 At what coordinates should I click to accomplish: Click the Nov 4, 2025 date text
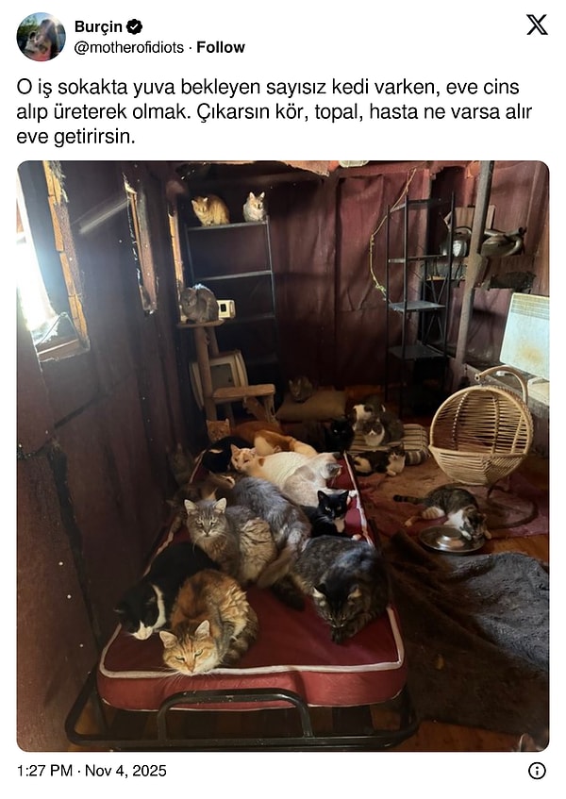(125, 771)
